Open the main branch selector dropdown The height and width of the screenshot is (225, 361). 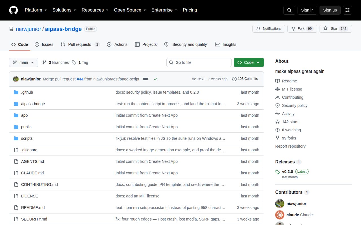click(x=24, y=62)
